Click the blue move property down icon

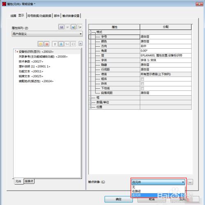61,44
